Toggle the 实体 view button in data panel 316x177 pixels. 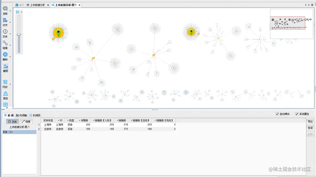tap(13, 122)
